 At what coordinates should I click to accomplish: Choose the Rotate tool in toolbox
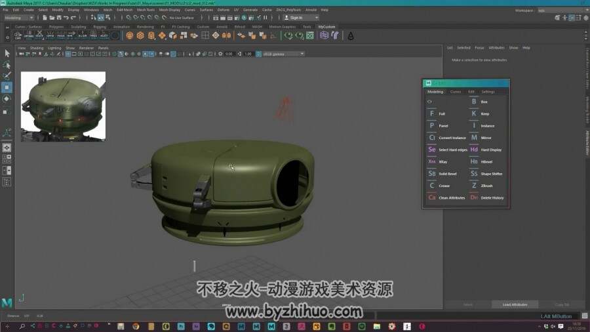pyautogui.click(x=7, y=99)
